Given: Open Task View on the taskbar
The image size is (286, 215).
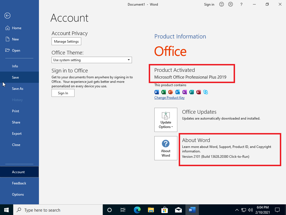Looking at the screenshot, I should click(123, 210).
